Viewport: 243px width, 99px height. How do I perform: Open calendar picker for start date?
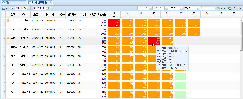coord(29,8)
